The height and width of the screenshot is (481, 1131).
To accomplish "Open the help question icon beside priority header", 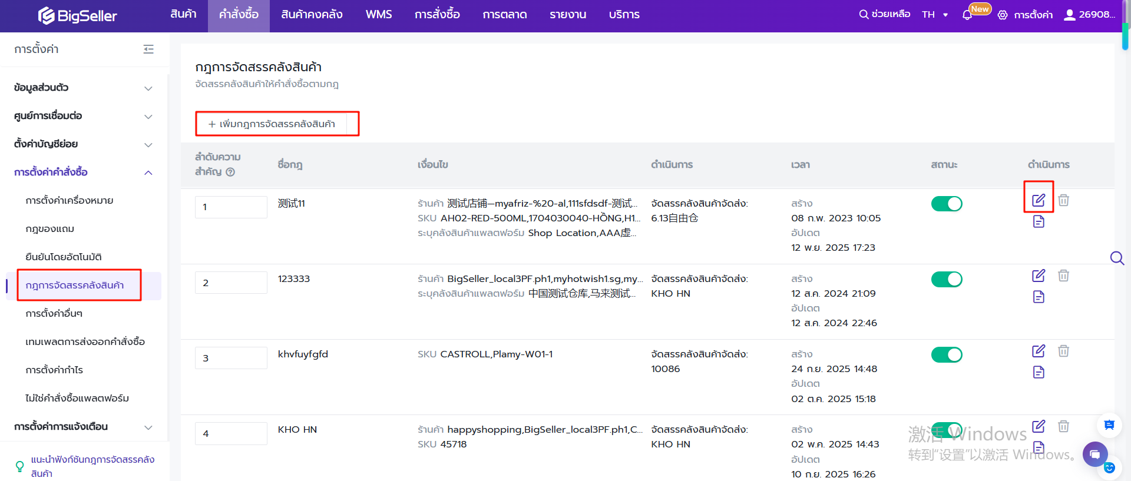I will click(230, 172).
